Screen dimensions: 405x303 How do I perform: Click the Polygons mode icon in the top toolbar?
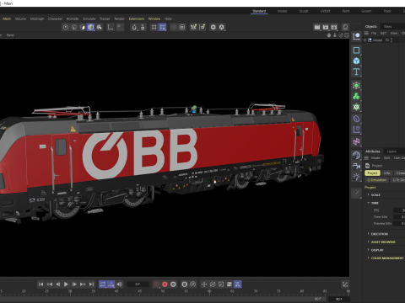[x=83, y=27]
